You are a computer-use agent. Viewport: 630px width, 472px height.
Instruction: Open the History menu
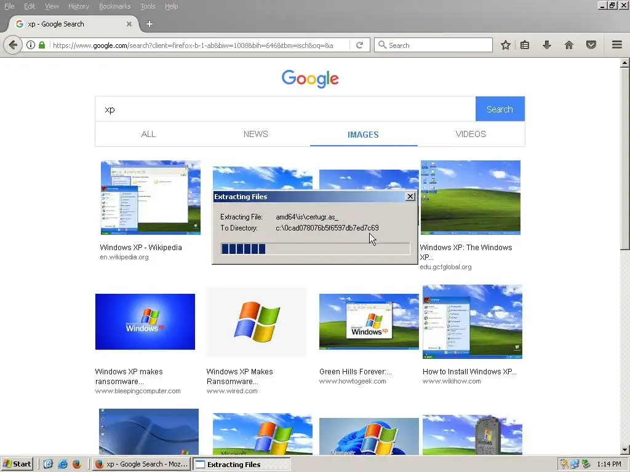click(x=79, y=6)
